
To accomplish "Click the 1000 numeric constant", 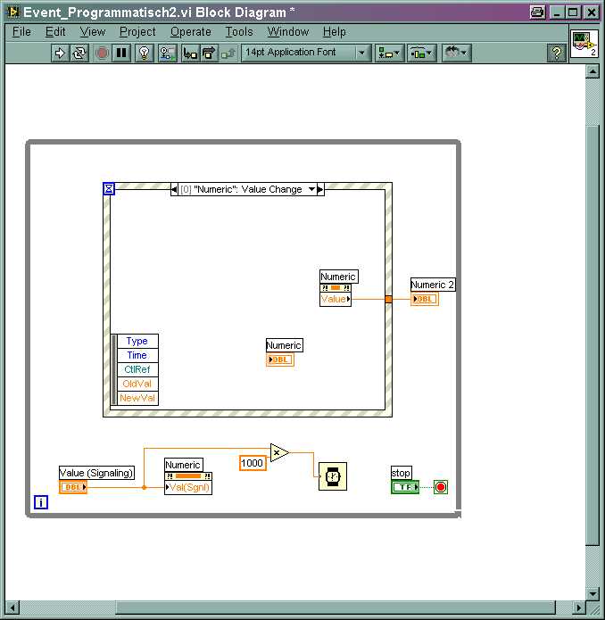I will click(x=253, y=463).
